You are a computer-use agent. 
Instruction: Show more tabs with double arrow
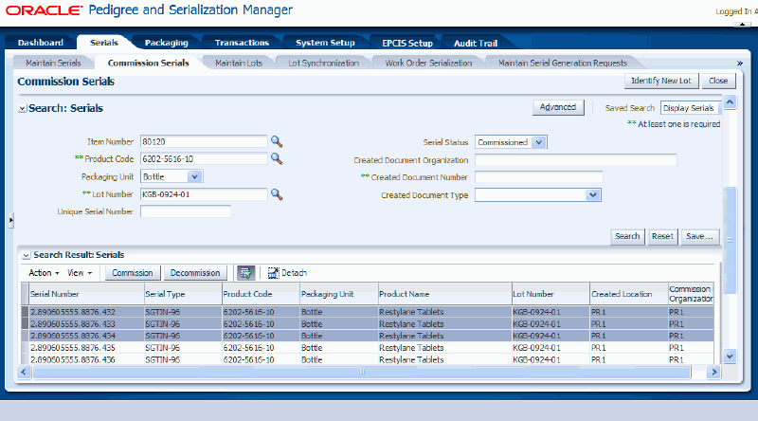click(739, 64)
